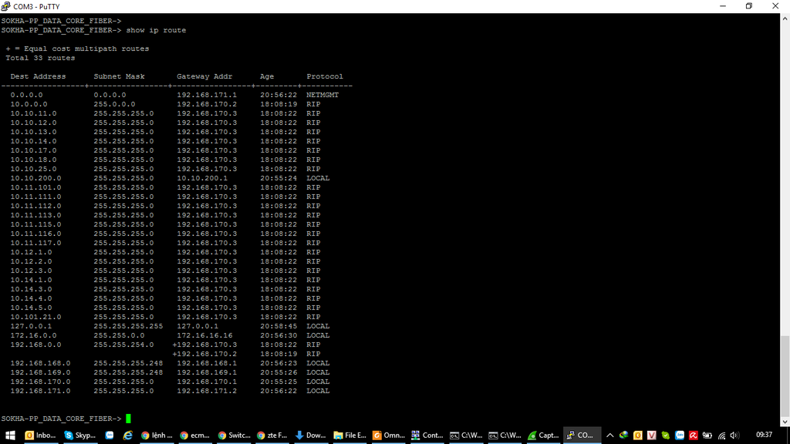Click the terminal command prompt cursor
Viewport: 790px width, 444px height.
pyautogui.click(x=128, y=419)
